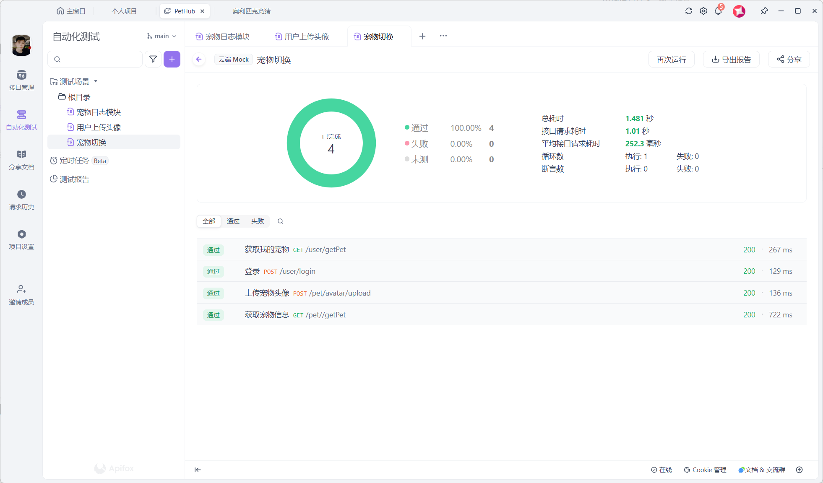Show 全部 results filter
The height and width of the screenshot is (483, 823).
(x=209, y=221)
